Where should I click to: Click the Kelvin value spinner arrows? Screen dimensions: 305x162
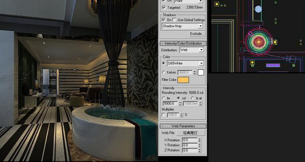(195, 72)
